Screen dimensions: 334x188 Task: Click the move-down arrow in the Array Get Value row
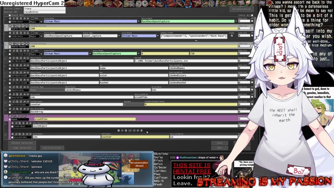click(30, 134)
